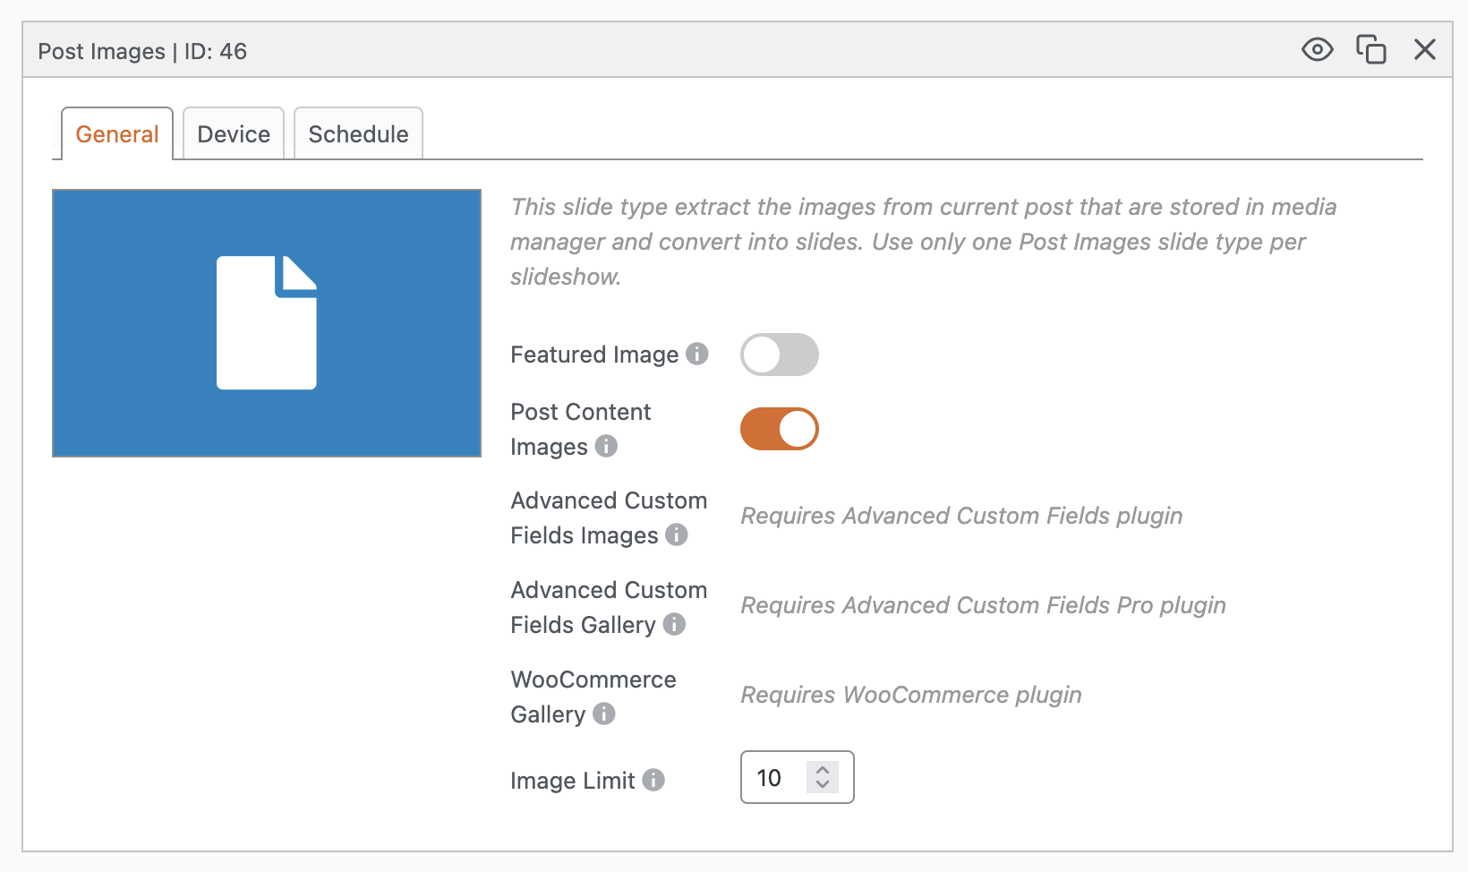This screenshot has height=872, width=1468.
Task: Disable the Post Content Images switch
Action: pos(779,429)
